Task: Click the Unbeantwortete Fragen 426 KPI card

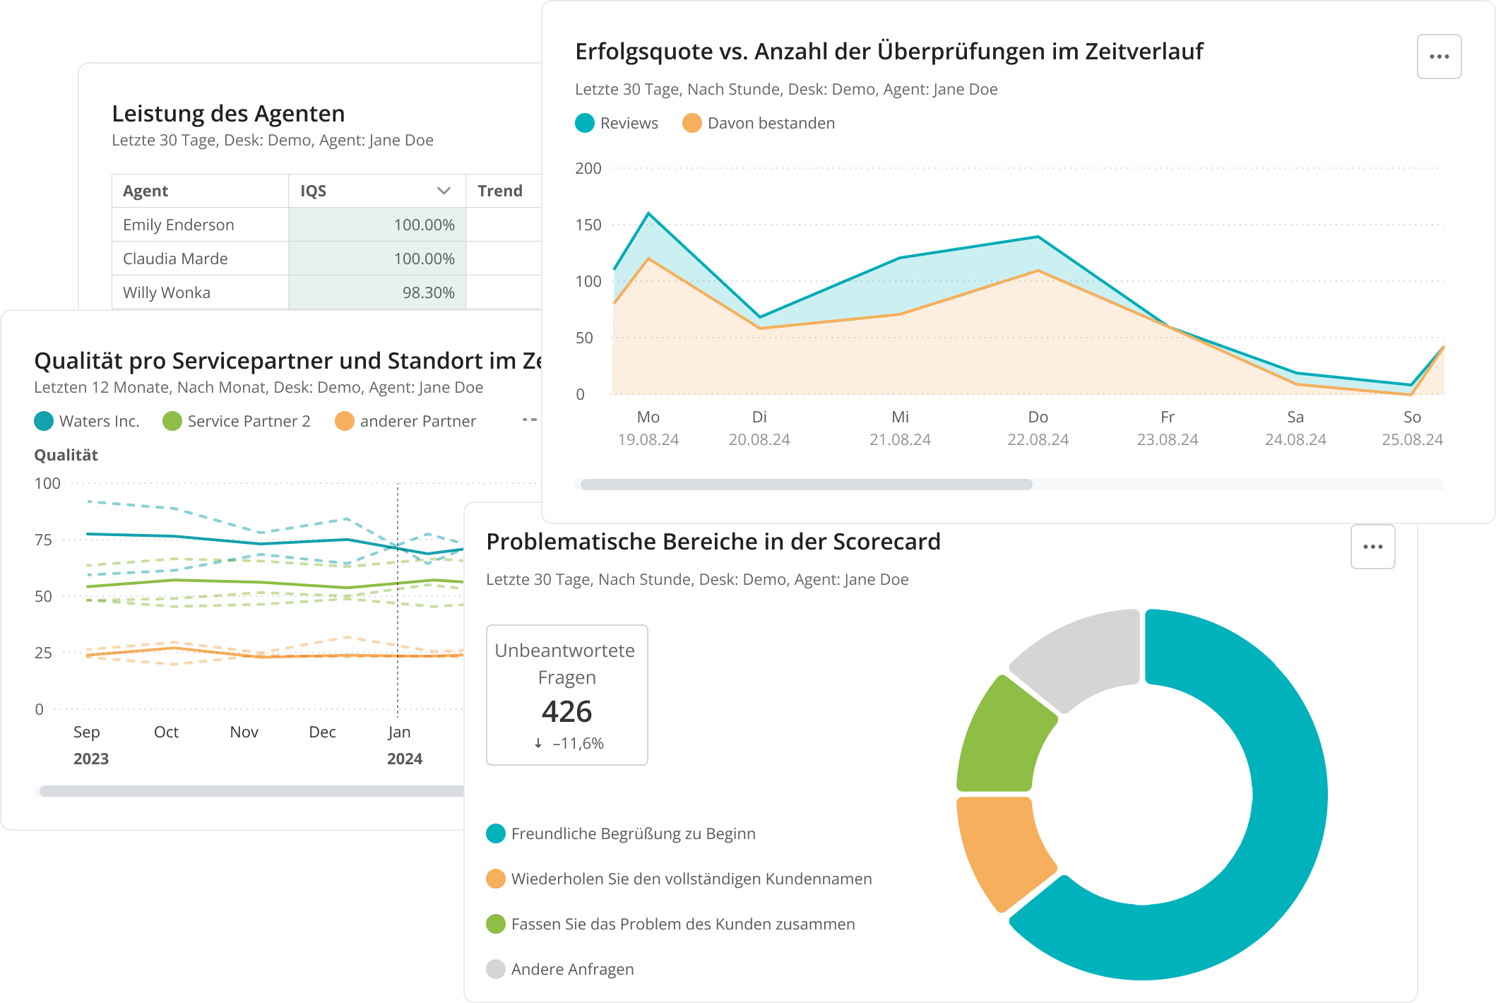Action: (567, 695)
